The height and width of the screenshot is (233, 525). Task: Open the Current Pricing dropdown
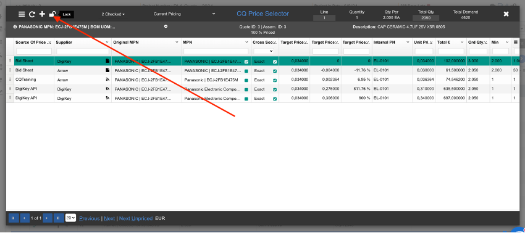184,14
